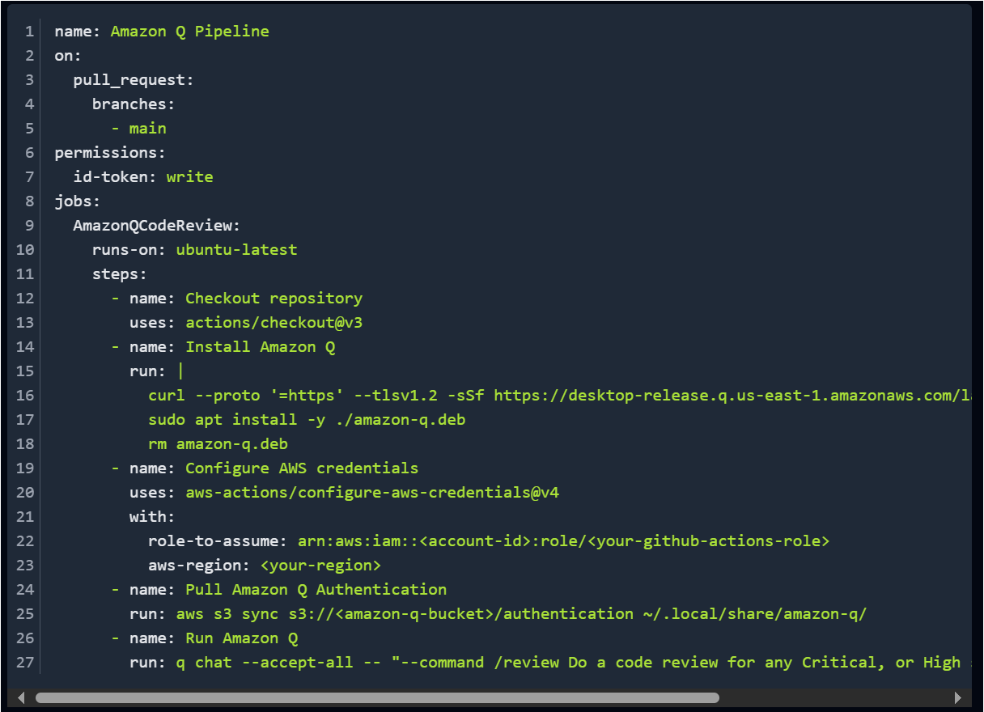
Task: Click line number 1 in the gutter
Action: 29,32
